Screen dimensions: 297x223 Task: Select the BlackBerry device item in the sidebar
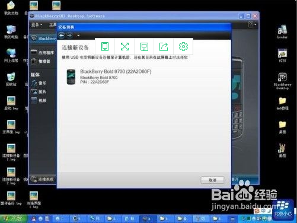point(43,39)
